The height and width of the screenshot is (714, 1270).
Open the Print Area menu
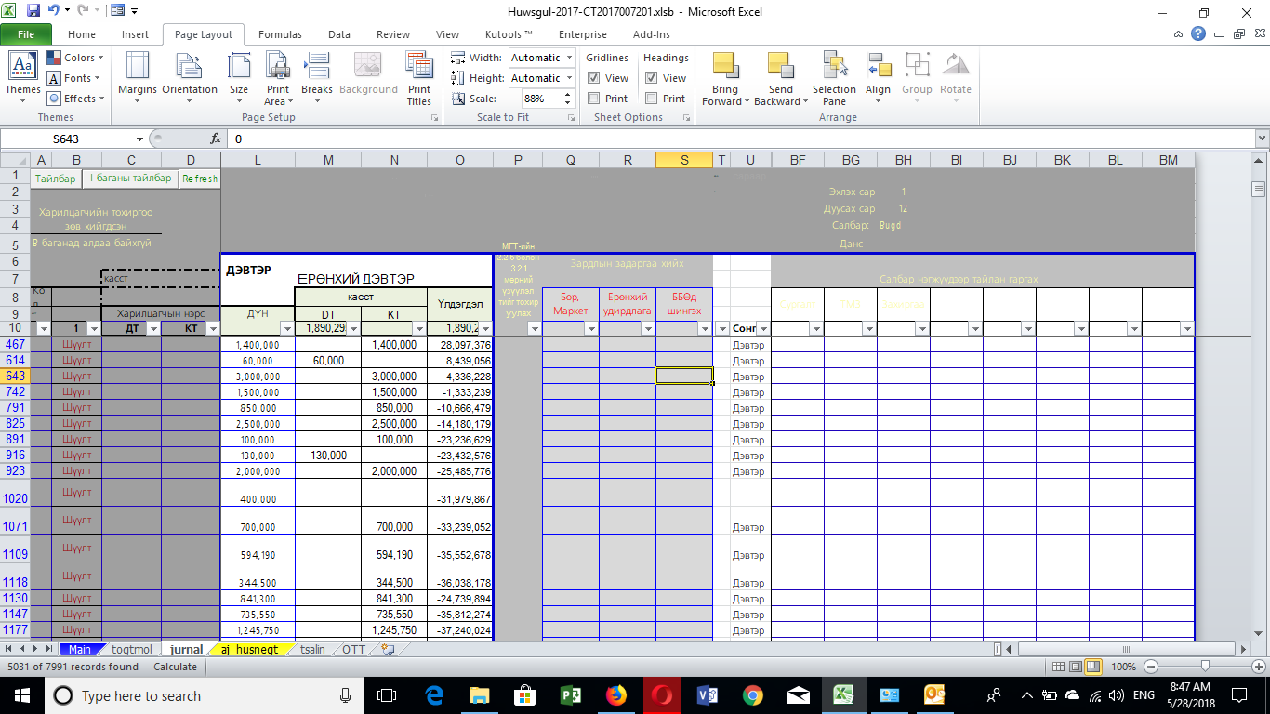277,78
